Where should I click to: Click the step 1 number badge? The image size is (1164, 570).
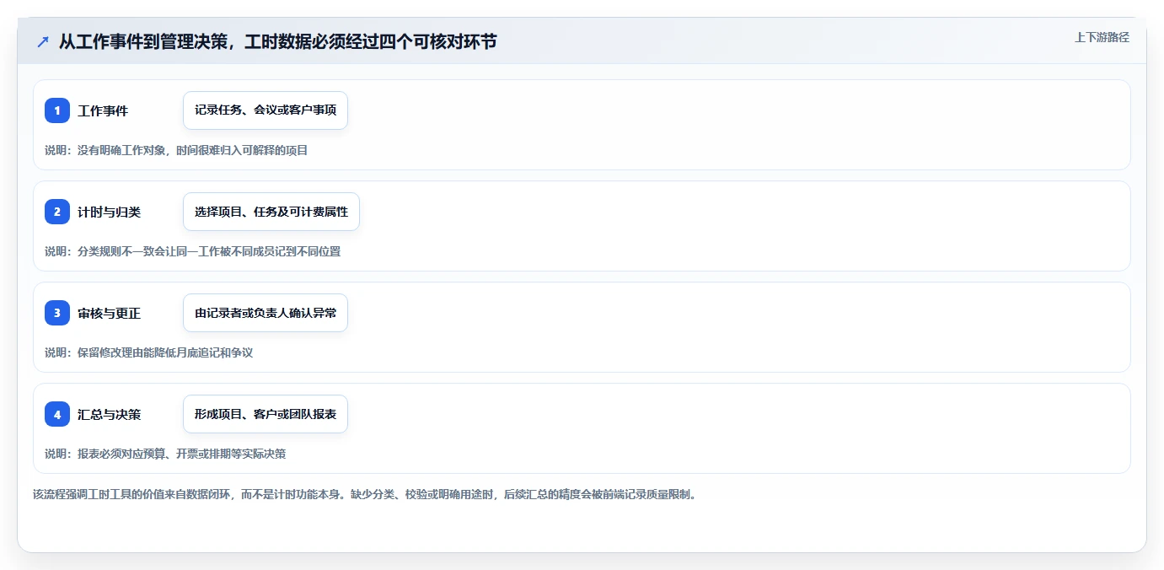(x=57, y=110)
